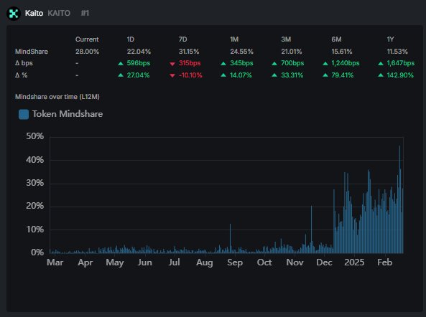Toggle the Token Mindshare legend swatch
The height and width of the screenshot is (317, 426).
24,114
